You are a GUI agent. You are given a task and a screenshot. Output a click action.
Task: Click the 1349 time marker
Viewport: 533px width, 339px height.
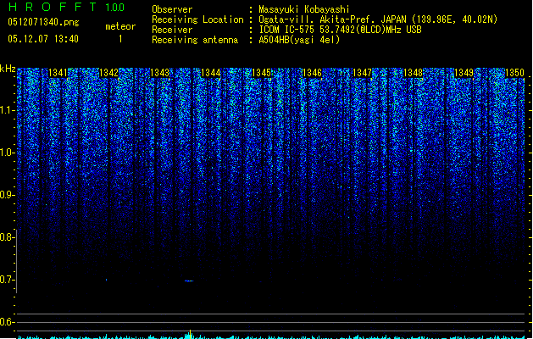point(464,73)
